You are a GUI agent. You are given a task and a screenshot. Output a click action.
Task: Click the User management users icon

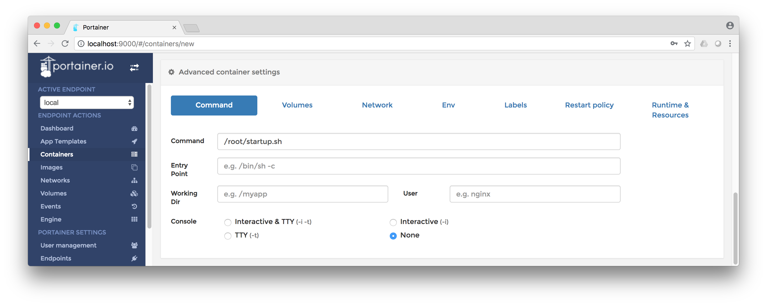click(x=134, y=245)
